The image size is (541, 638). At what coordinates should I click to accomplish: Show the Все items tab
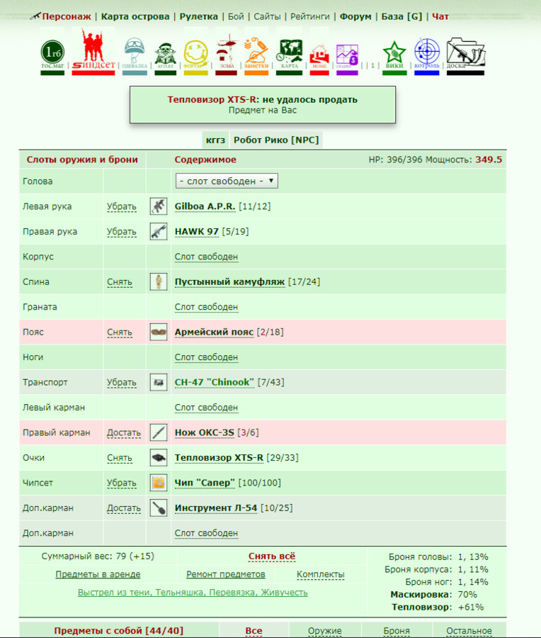254,631
